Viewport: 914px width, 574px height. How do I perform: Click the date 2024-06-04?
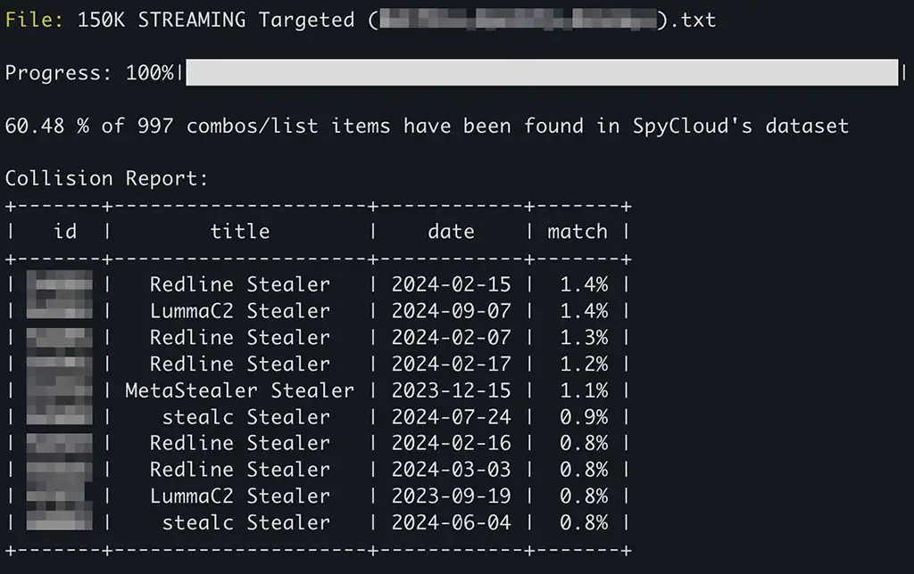(x=451, y=522)
